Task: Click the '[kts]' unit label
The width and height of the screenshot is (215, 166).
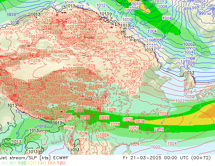Action: pos(45,158)
